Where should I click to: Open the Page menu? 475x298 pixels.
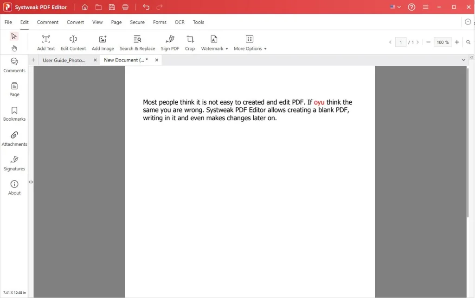116,22
